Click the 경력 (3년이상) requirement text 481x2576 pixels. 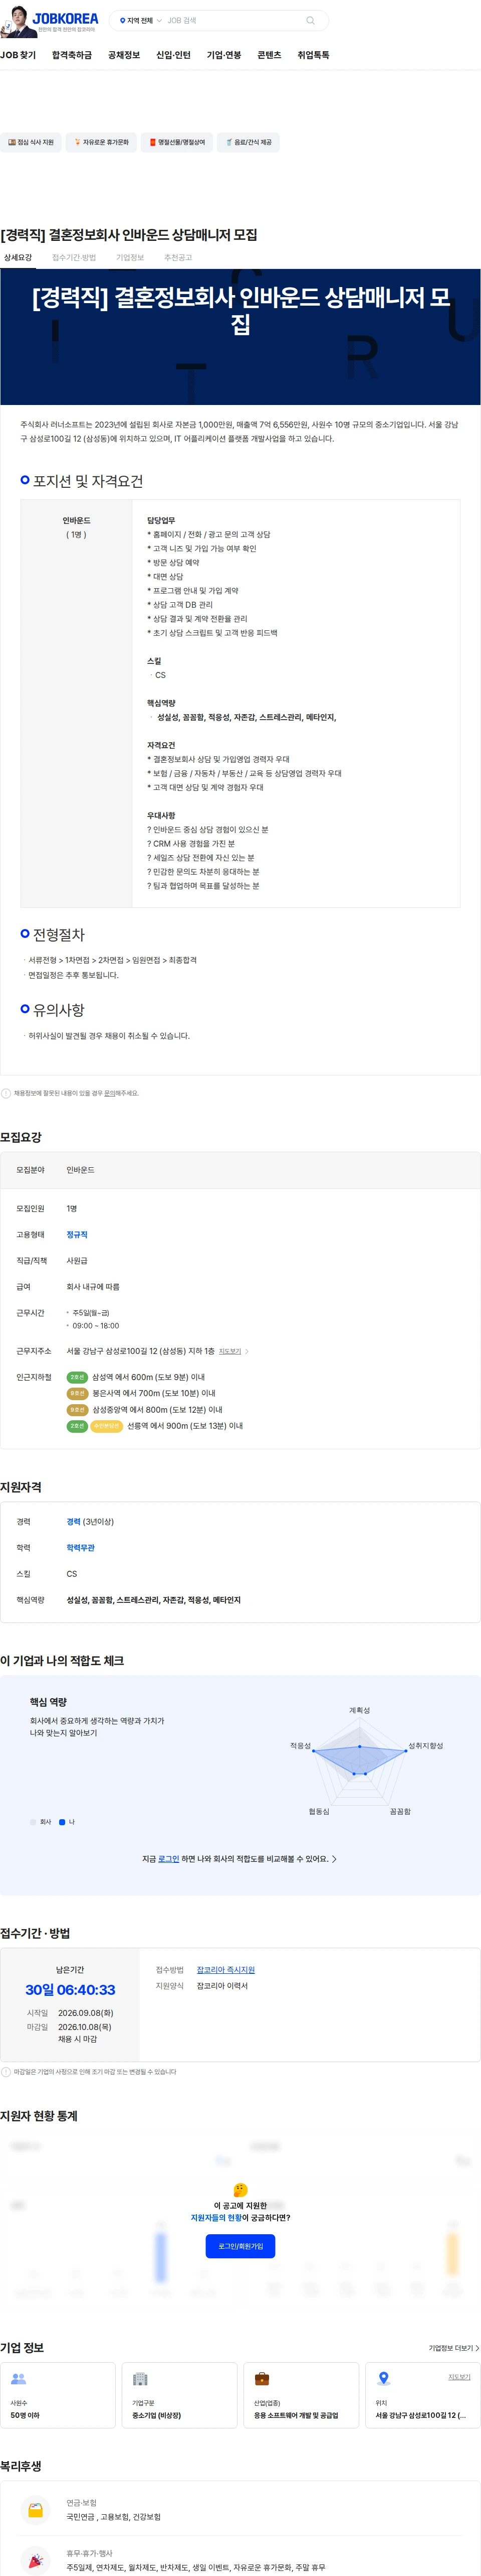click(x=90, y=1521)
